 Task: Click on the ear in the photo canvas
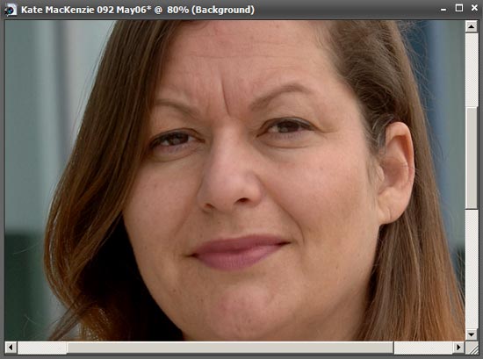[396, 172]
